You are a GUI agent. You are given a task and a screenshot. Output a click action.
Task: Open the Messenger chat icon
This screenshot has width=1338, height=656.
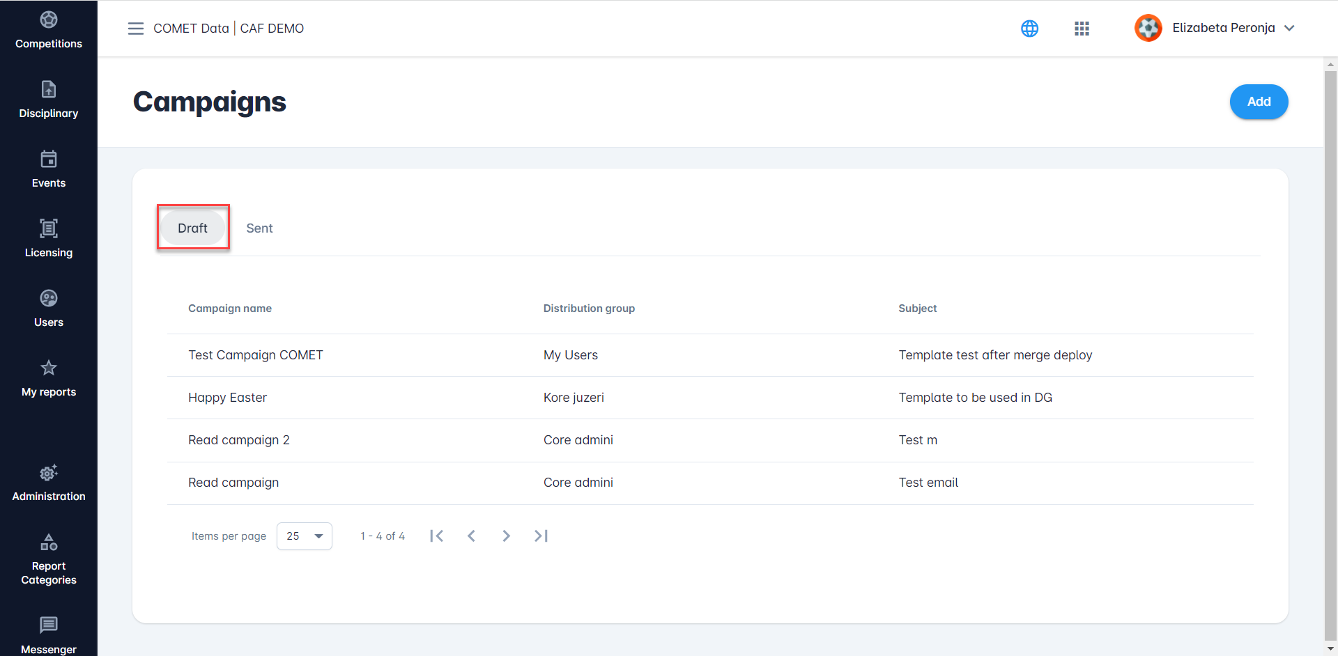(x=49, y=625)
